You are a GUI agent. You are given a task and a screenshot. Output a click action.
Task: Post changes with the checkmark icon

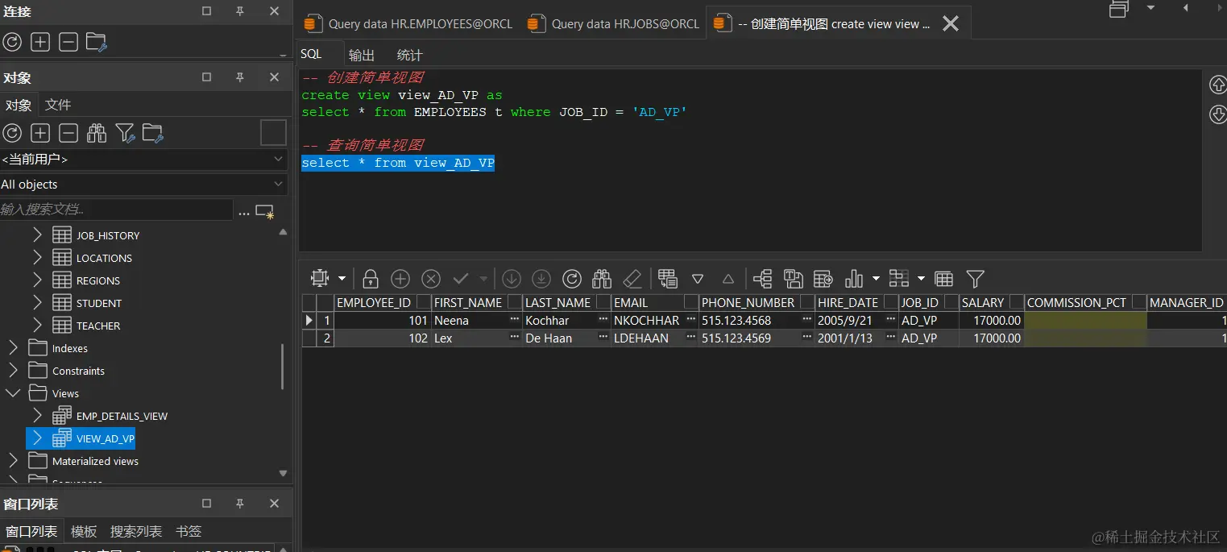[x=461, y=279]
